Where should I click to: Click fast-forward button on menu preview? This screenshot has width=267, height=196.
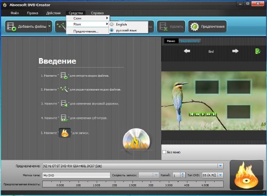[208, 114]
